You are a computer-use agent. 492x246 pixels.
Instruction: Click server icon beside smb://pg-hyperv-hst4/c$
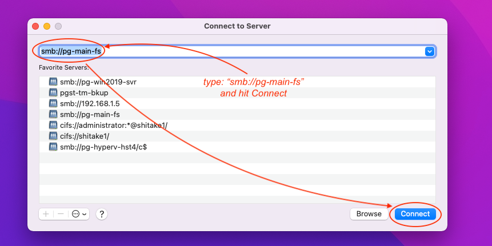point(53,147)
